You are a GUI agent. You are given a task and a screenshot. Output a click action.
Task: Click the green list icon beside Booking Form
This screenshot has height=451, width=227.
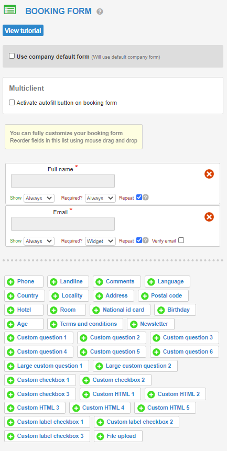pyautogui.click(x=10, y=9)
